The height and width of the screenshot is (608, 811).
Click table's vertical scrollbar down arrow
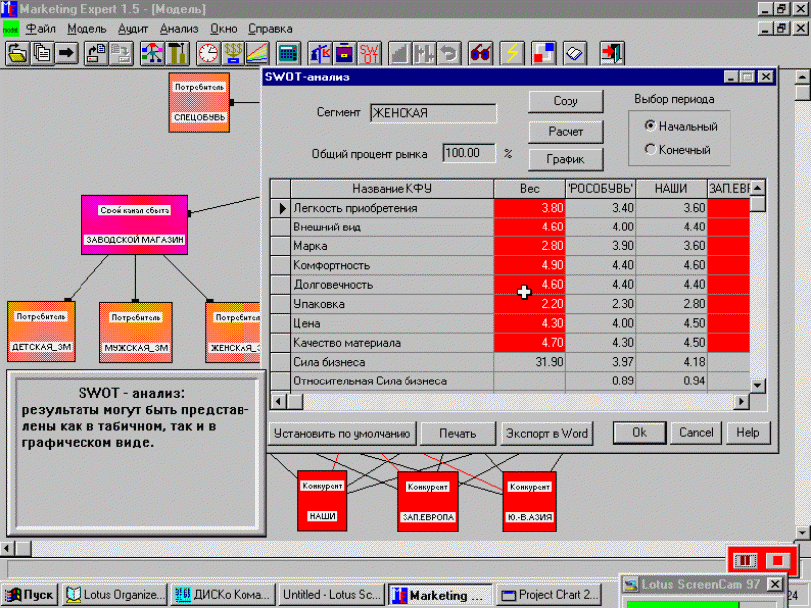[x=757, y=385]
